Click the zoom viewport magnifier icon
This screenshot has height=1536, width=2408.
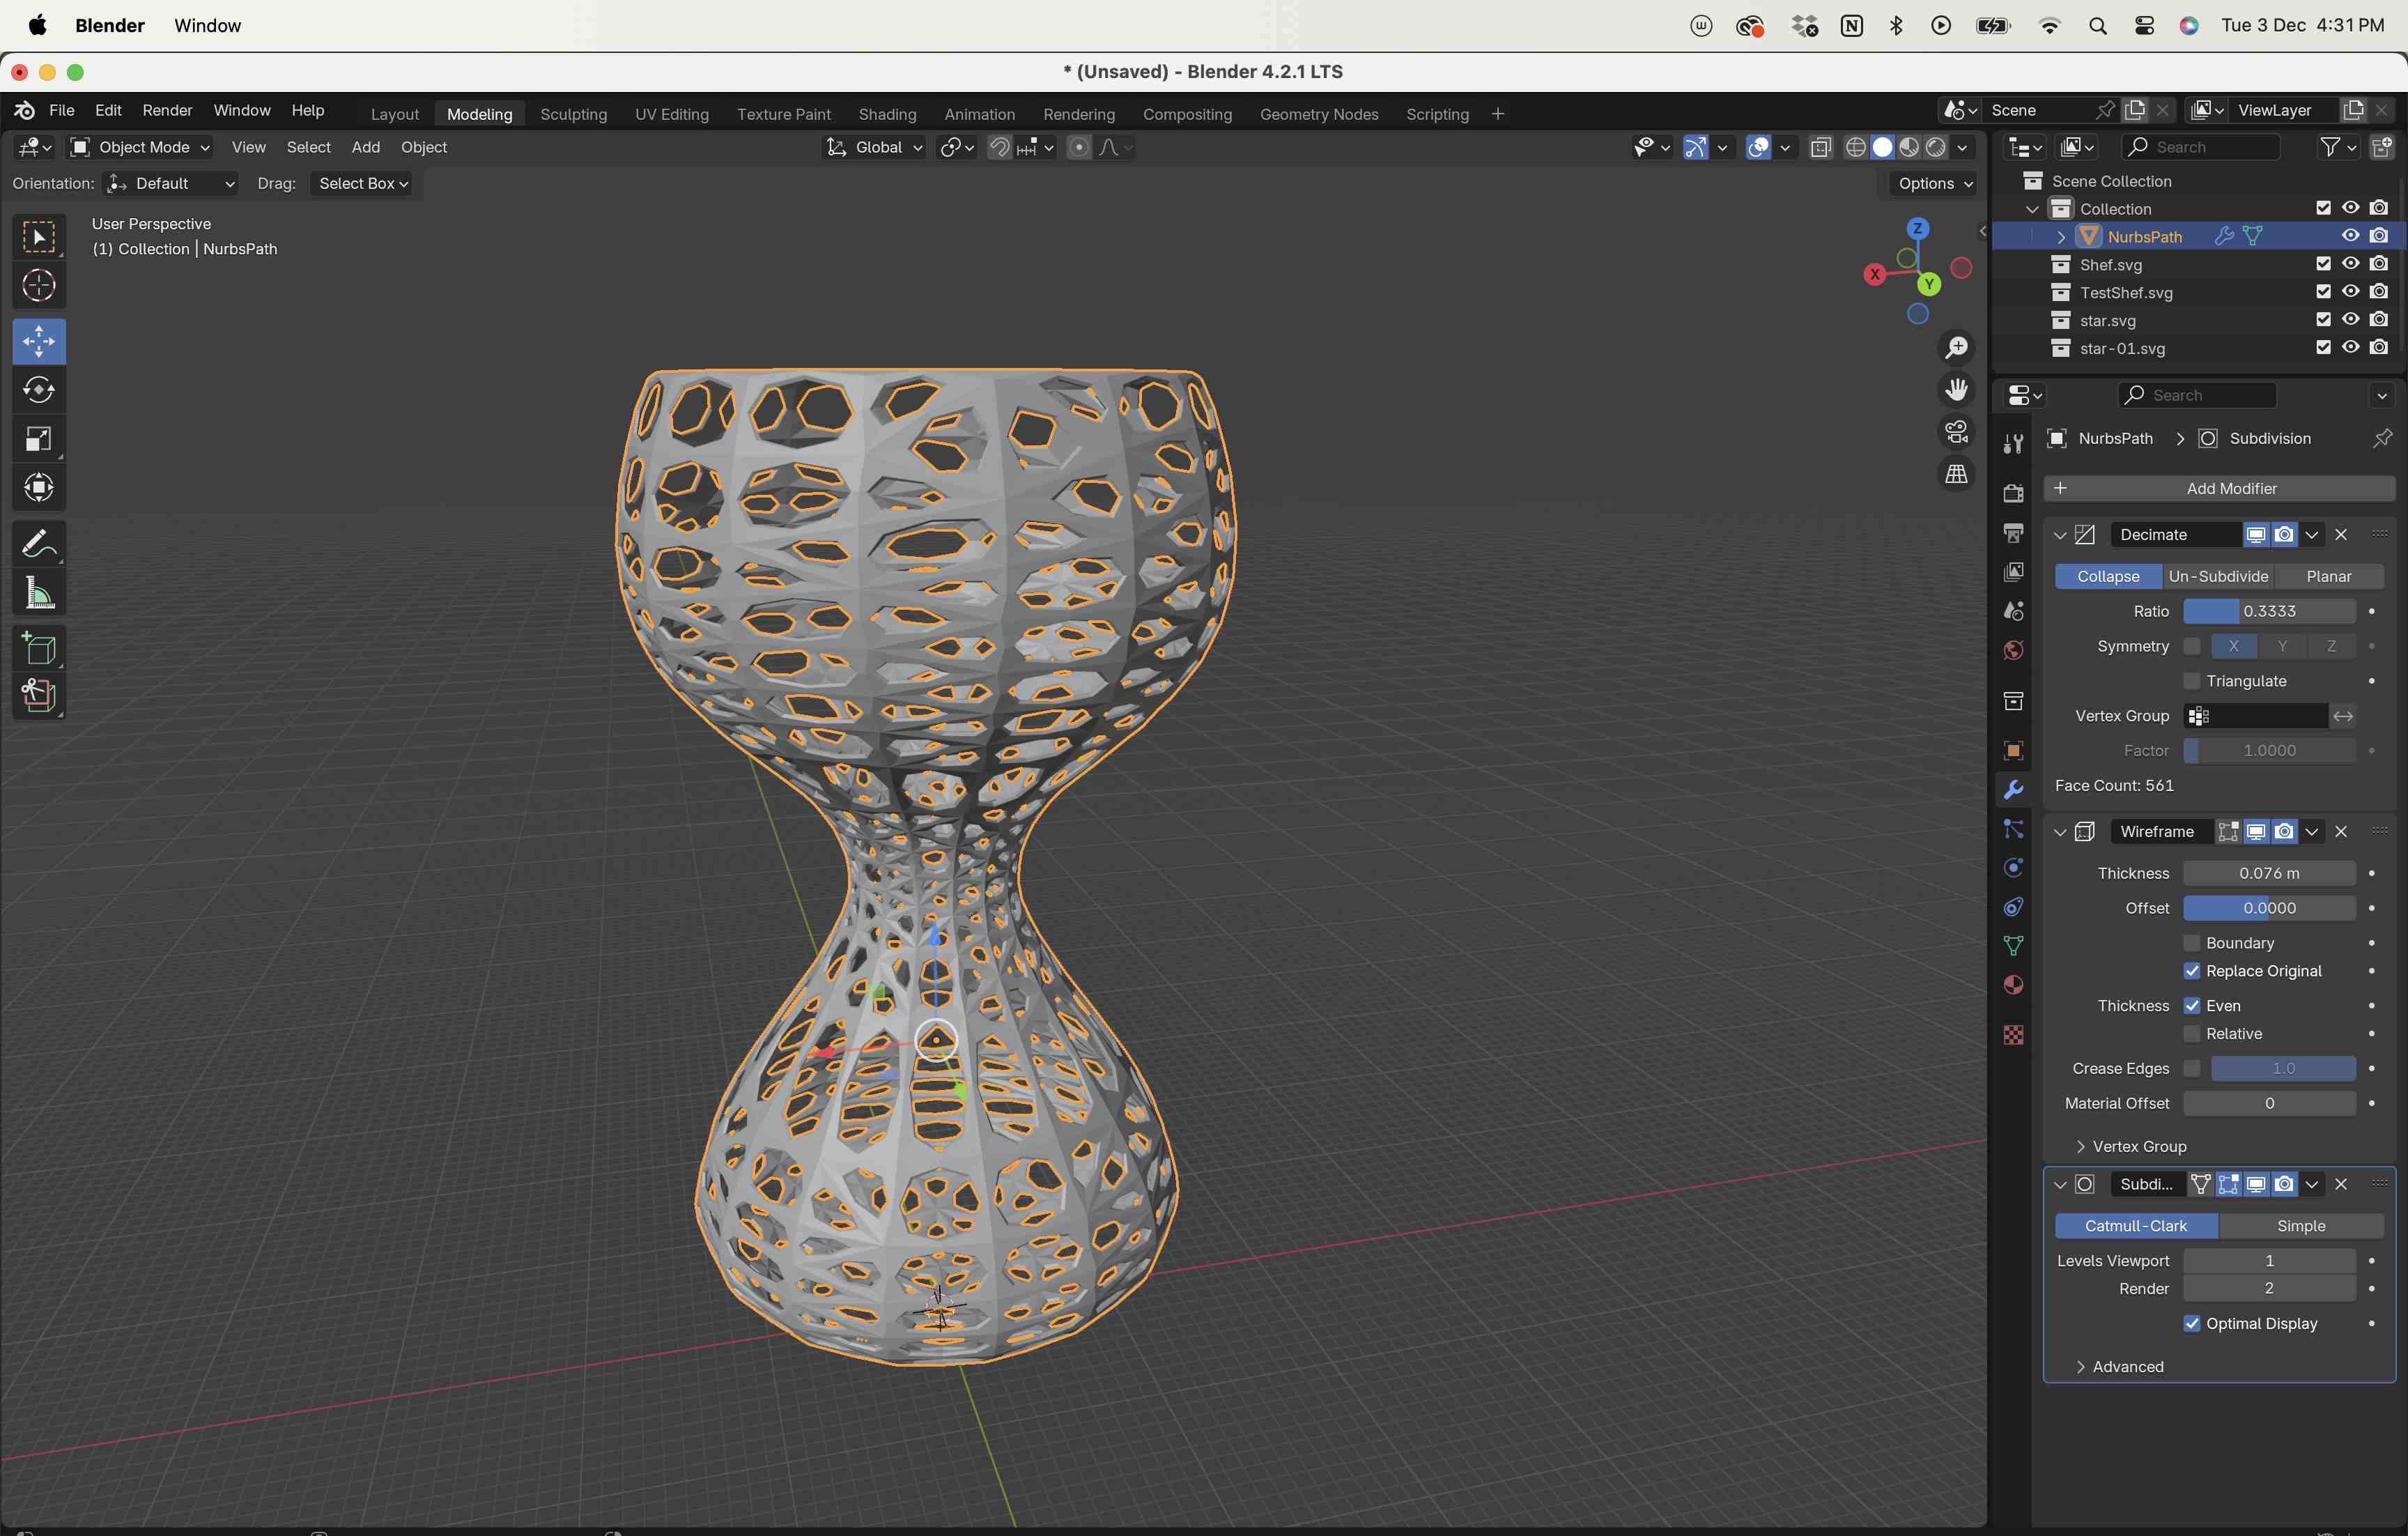[x=1956, y=347]
